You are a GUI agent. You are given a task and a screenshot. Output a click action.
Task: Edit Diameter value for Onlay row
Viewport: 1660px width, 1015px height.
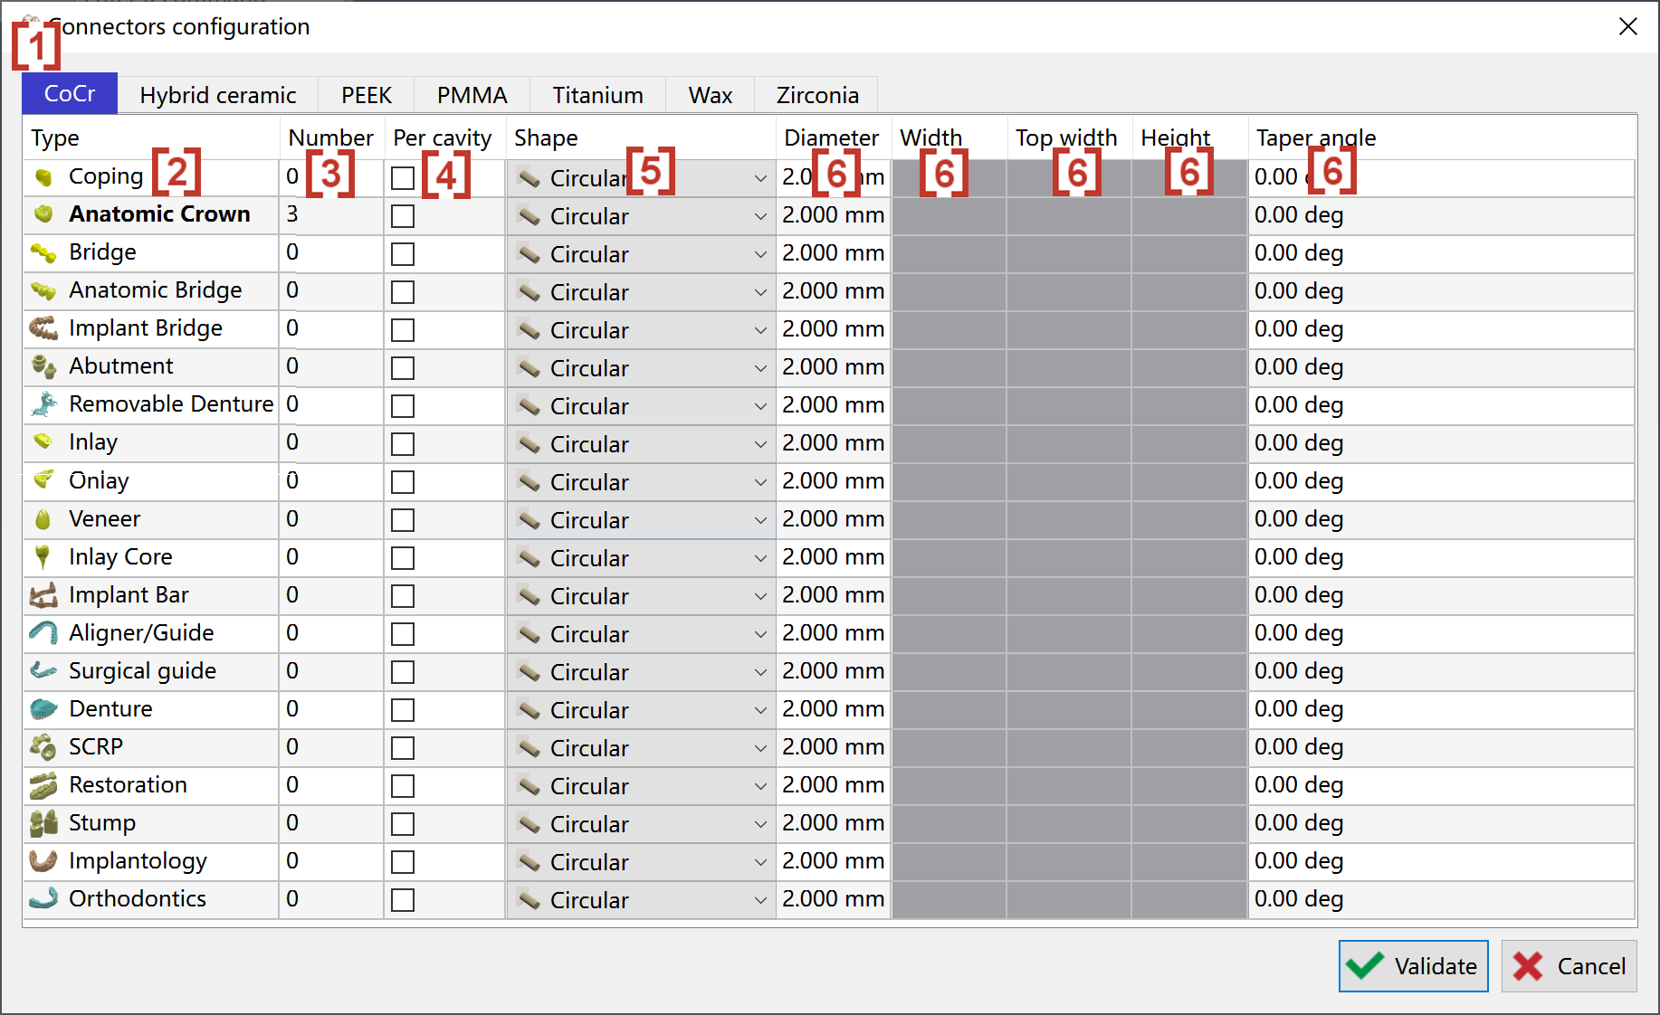(x=833, y=481)
